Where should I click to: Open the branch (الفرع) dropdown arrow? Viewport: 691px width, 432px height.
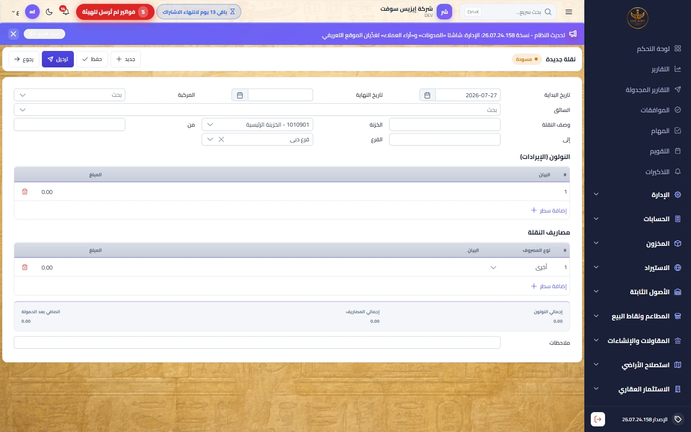point(210,140)
